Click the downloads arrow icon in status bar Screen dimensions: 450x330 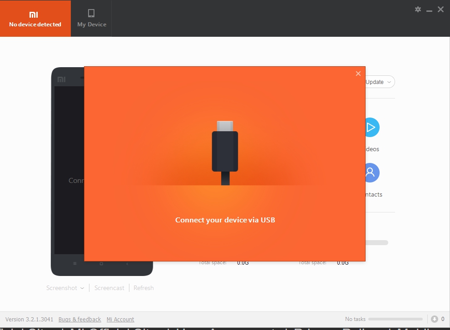point(435,319)
